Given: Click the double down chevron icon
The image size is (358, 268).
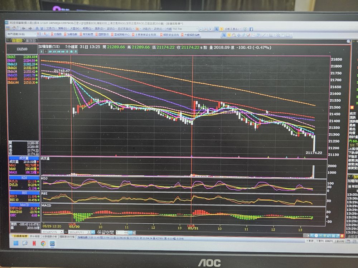Looking at the screenshot, I should pyautogui.click(x=42, y=29).
